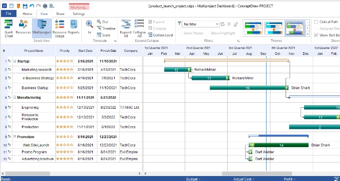The width and height of the screenshot is (340, 181).
Task: Zoom In the timescale
Action: click(x=89, y=27)
